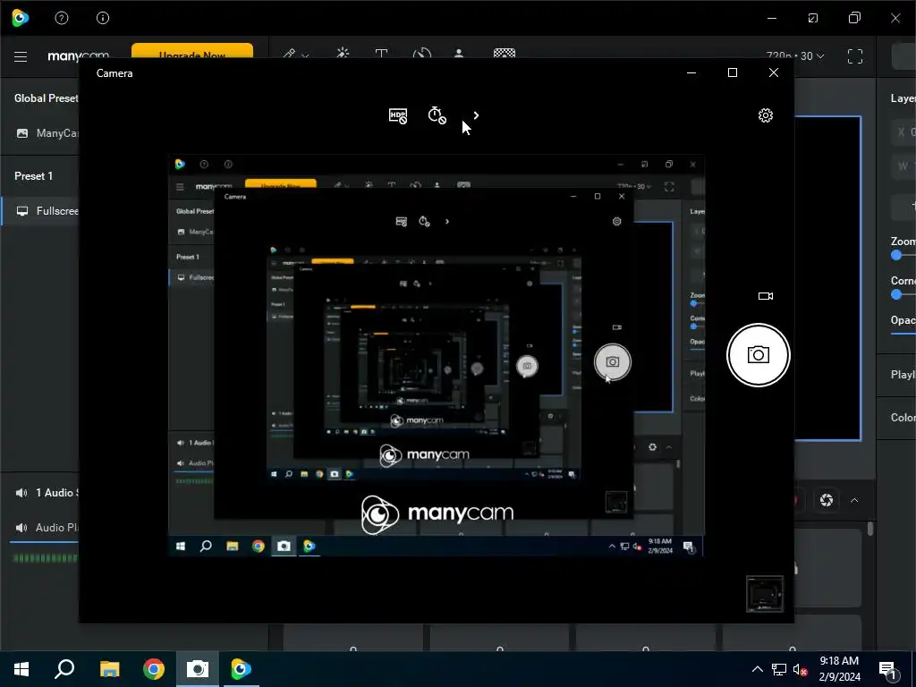Toggle HDR in the Camera window
This screenshot has width=916, height=687.
point(398,115)
